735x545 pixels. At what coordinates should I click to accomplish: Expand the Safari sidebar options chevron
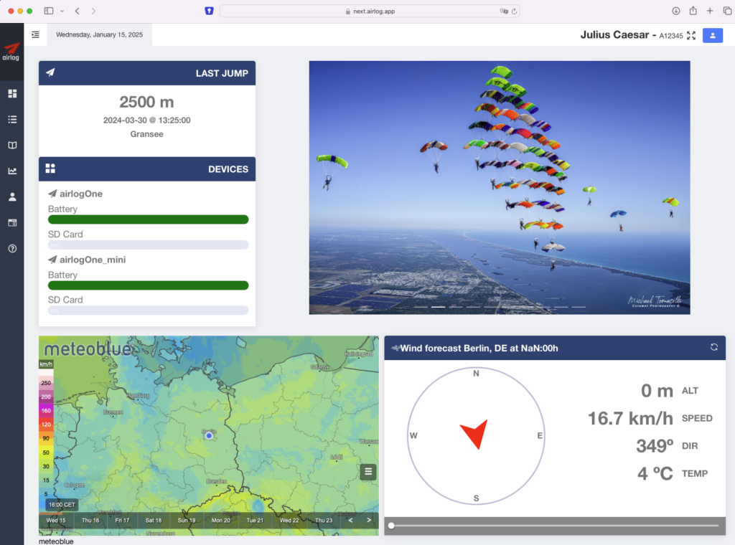(x=62, y=11)
